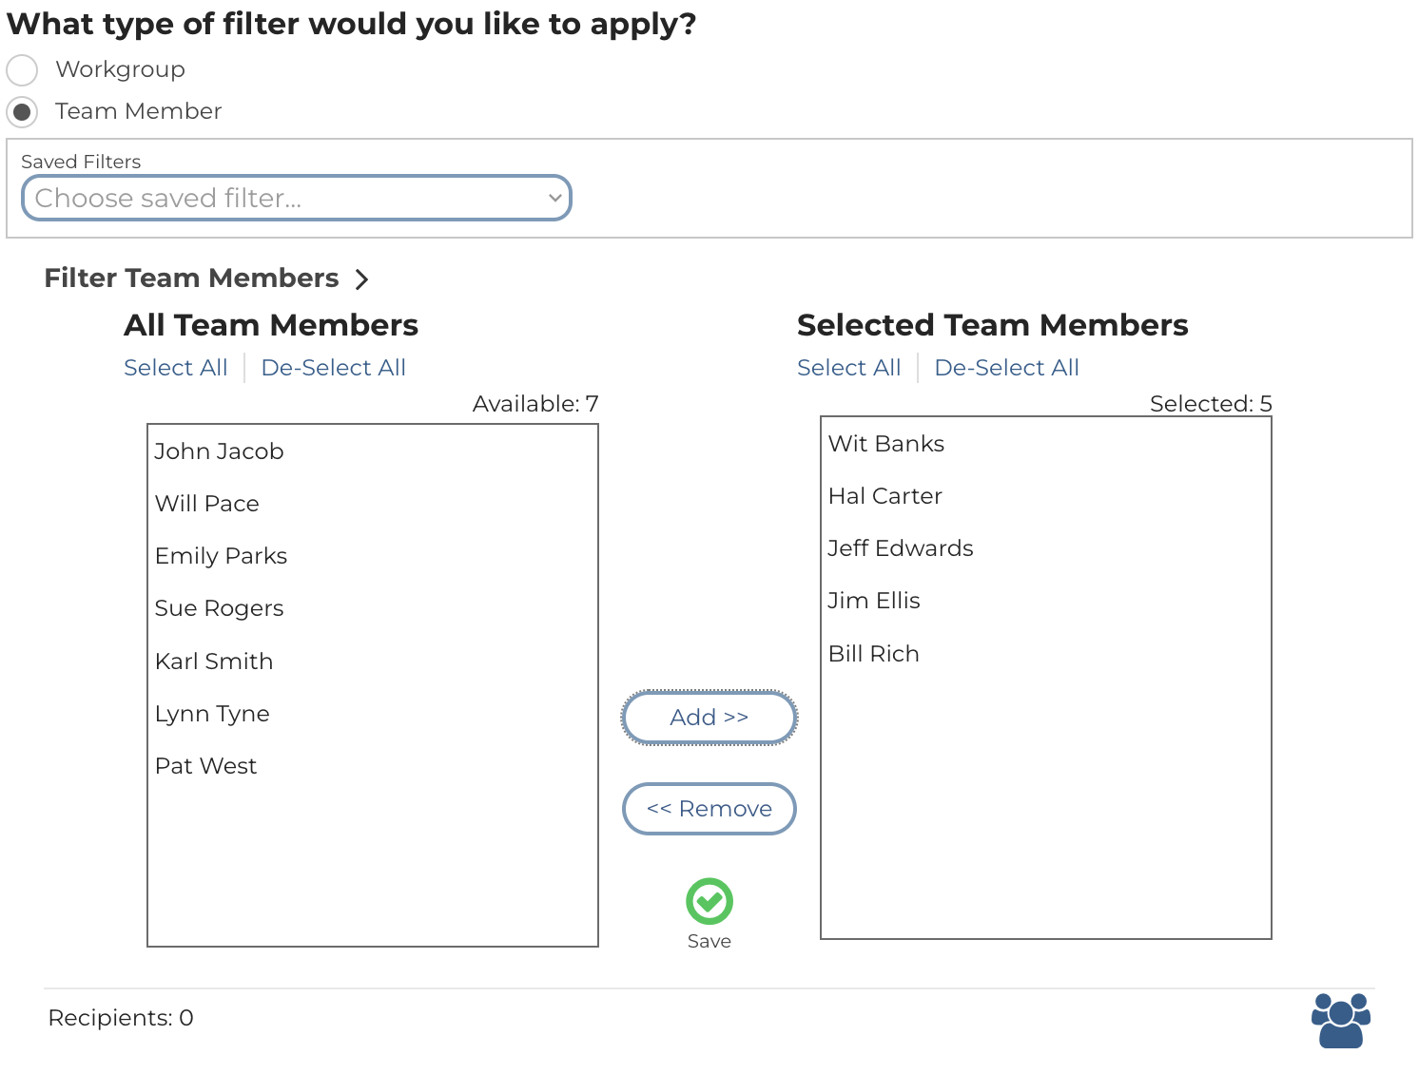1419x1074 pixels.
Task: Pick Pat West from available members
Action: coord(206,766)
